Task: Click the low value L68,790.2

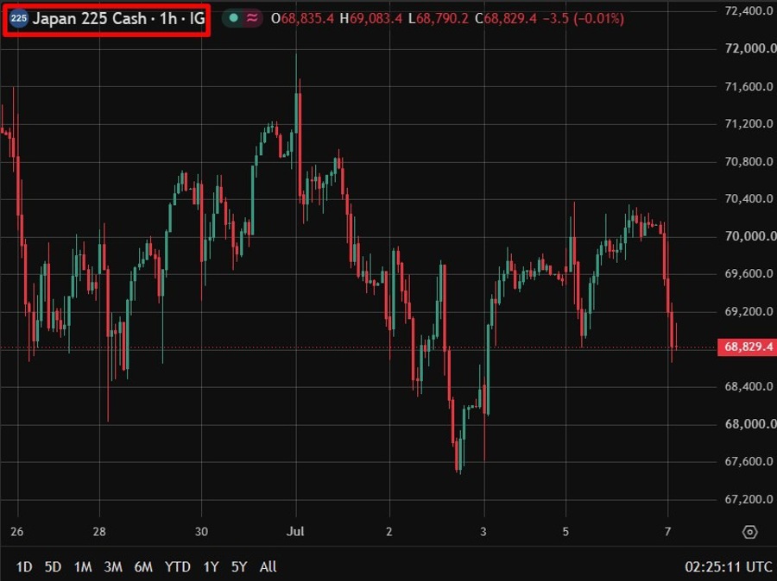Action: 438,19
